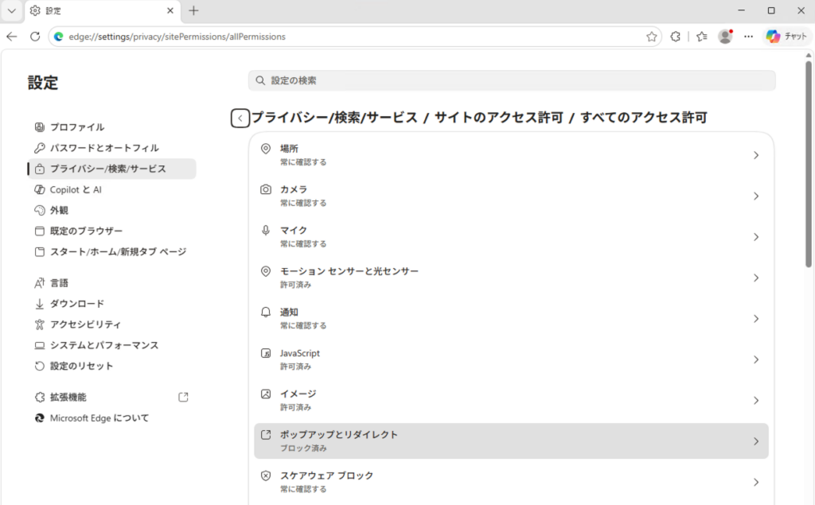Viewport: 815px width, 505px height.
Task: Expand the カメラ permission row chevron
Action: (756, 196)
